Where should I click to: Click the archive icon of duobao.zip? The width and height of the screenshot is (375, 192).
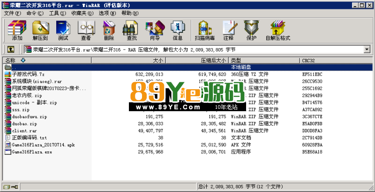coord(8,124)
